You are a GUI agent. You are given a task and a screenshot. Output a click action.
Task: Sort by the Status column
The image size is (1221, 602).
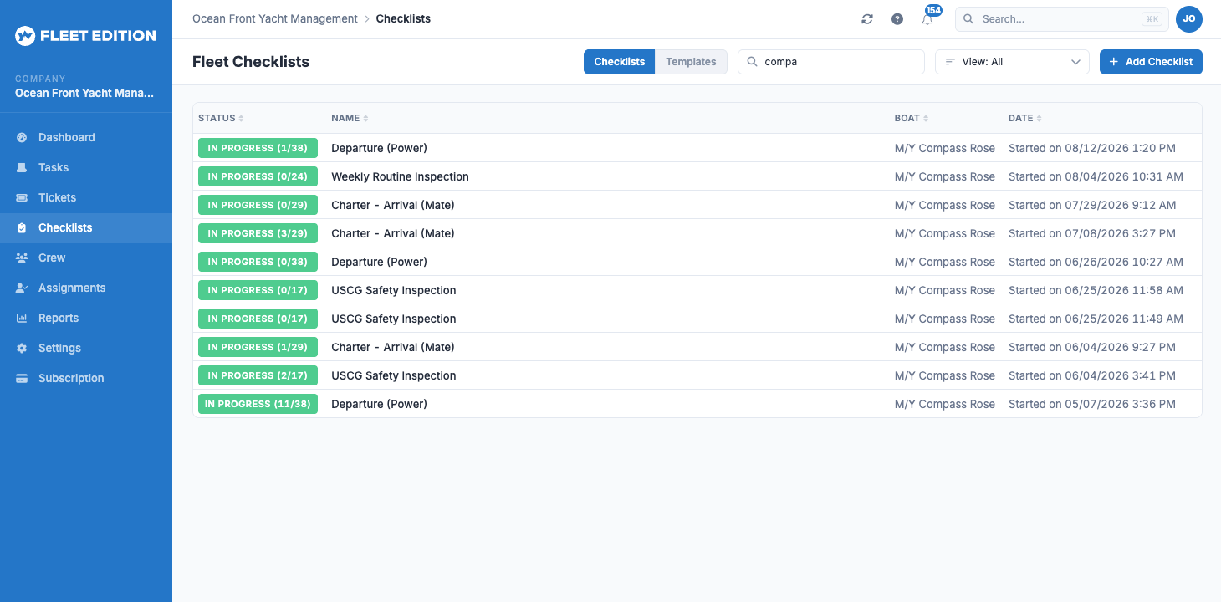pyautogui.click(x=221, y=118)
